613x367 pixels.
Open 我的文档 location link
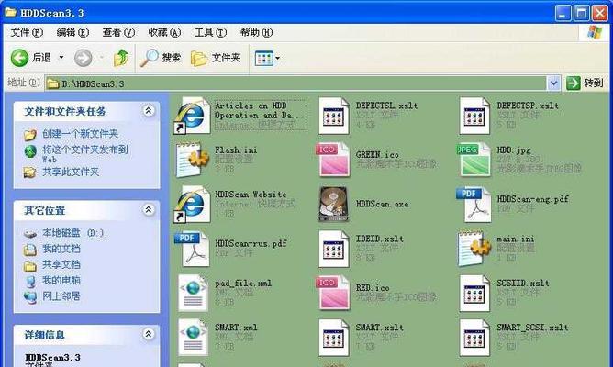(x=61, y=249)
